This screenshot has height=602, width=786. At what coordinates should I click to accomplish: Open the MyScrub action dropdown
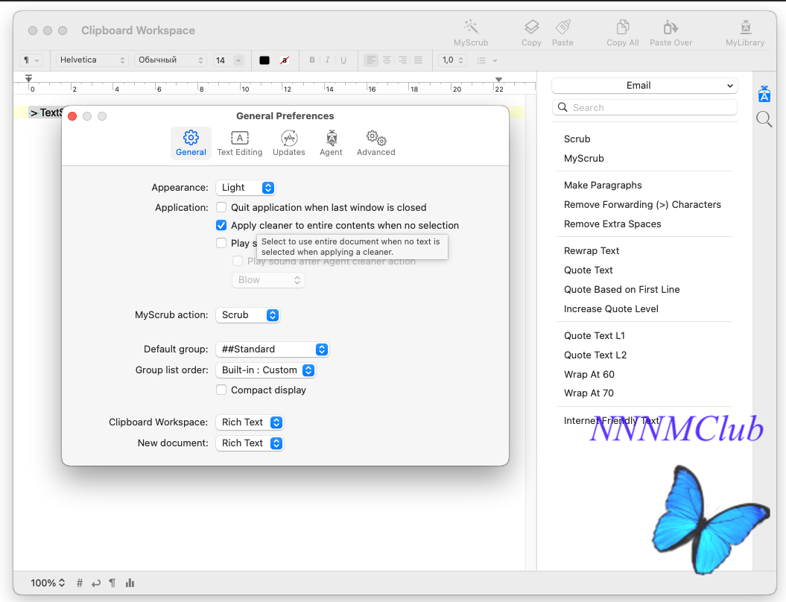[x=247, y=315]
